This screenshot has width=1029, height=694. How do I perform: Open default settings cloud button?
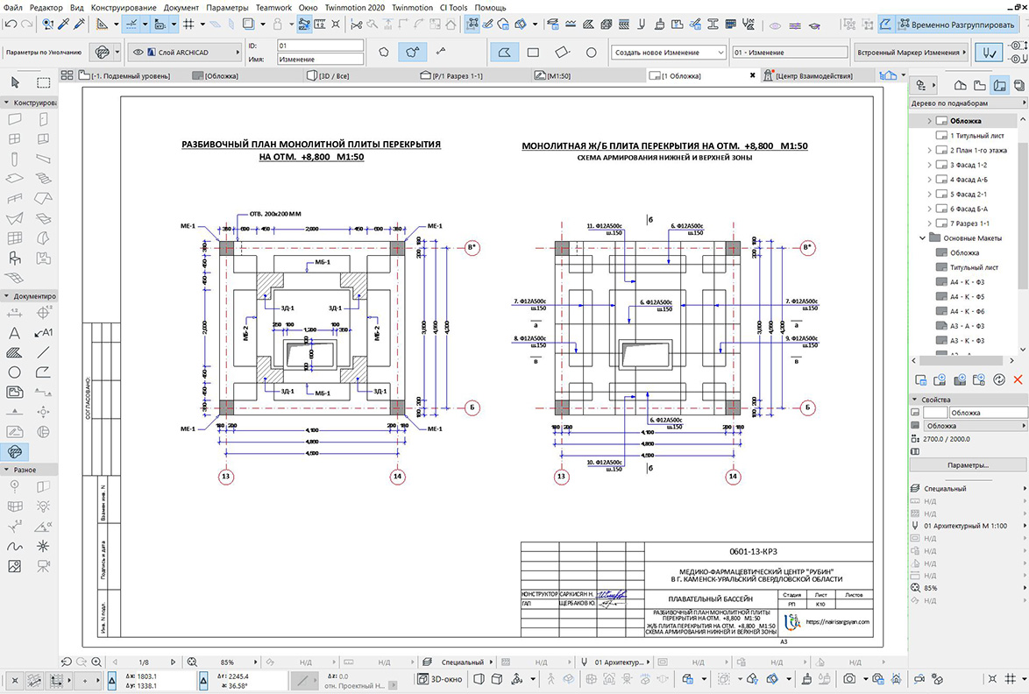pyautogui.click(x=103, y=52)
